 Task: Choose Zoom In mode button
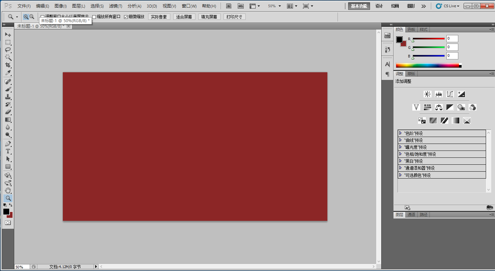[x=26, y=17]
